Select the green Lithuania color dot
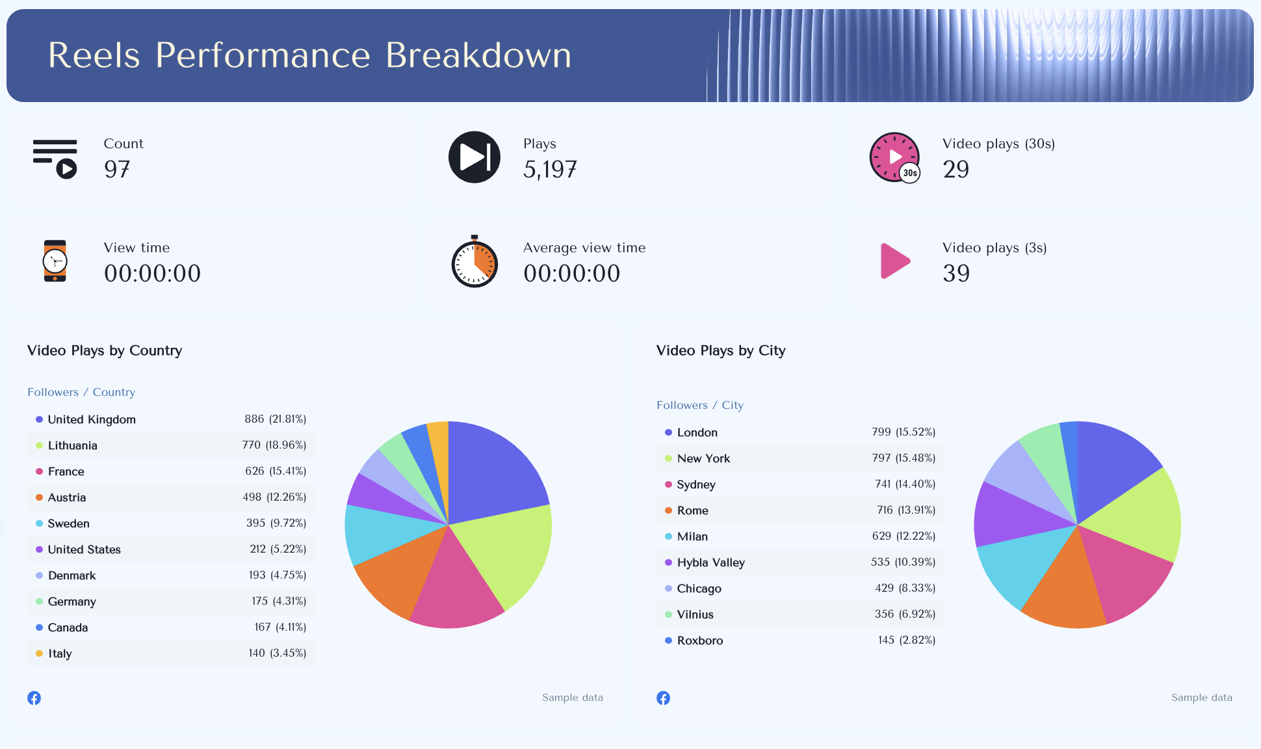Image resolution: width=1261 pixels, height=749 pixels. tap(40, 445)
